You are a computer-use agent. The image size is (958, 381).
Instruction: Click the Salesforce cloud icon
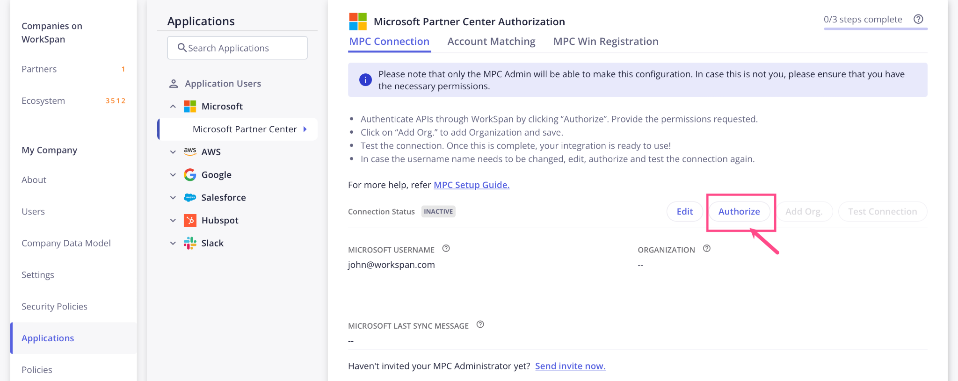click(x=190, y=198)
